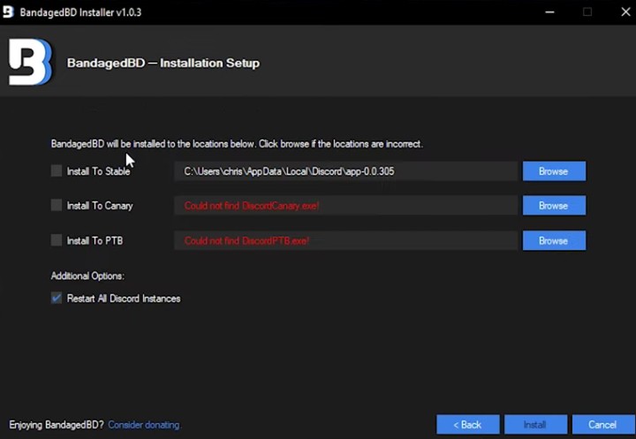Click the PTB path field showing error
This screenshot has height=439, width=636.
[x=346, y=240]
